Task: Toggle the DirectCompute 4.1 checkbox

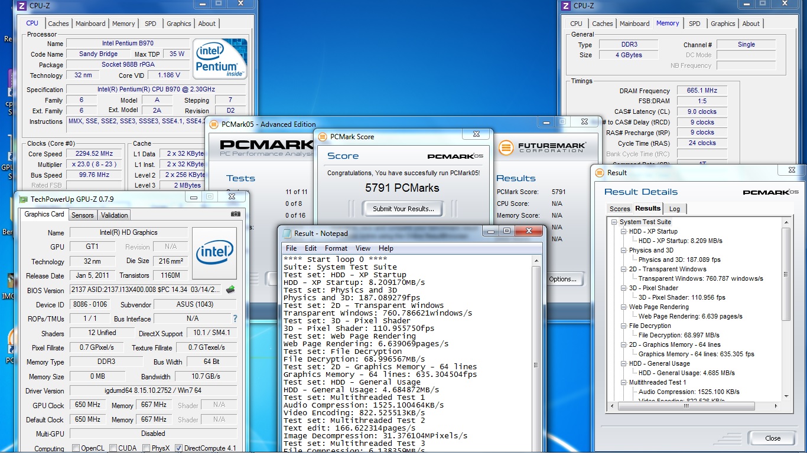Action: (x=179, y=448)
